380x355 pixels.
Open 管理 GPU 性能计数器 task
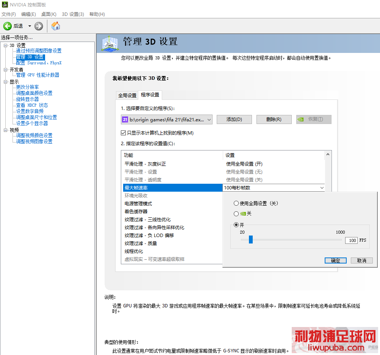click(x=38, y=75)
